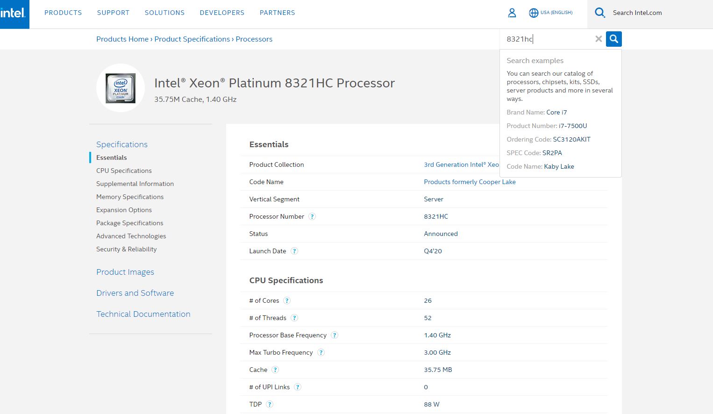Open the Developers menu
The image size is (713, 414).
(222, 13)
